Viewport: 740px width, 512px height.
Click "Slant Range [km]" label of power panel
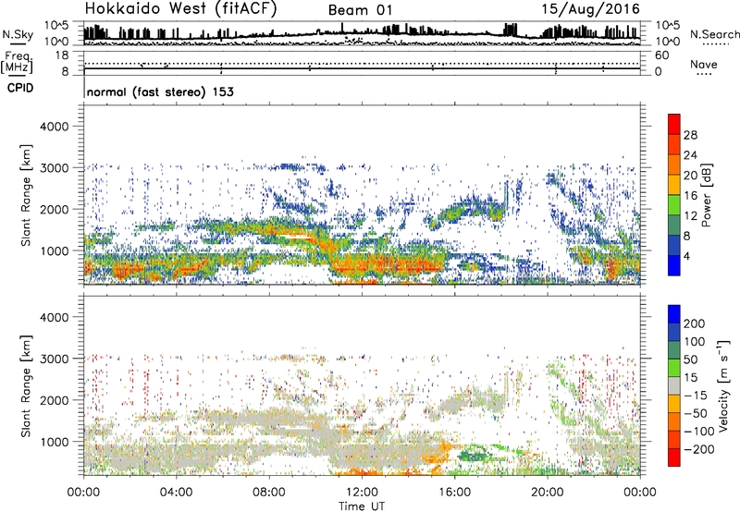point(26,195)
